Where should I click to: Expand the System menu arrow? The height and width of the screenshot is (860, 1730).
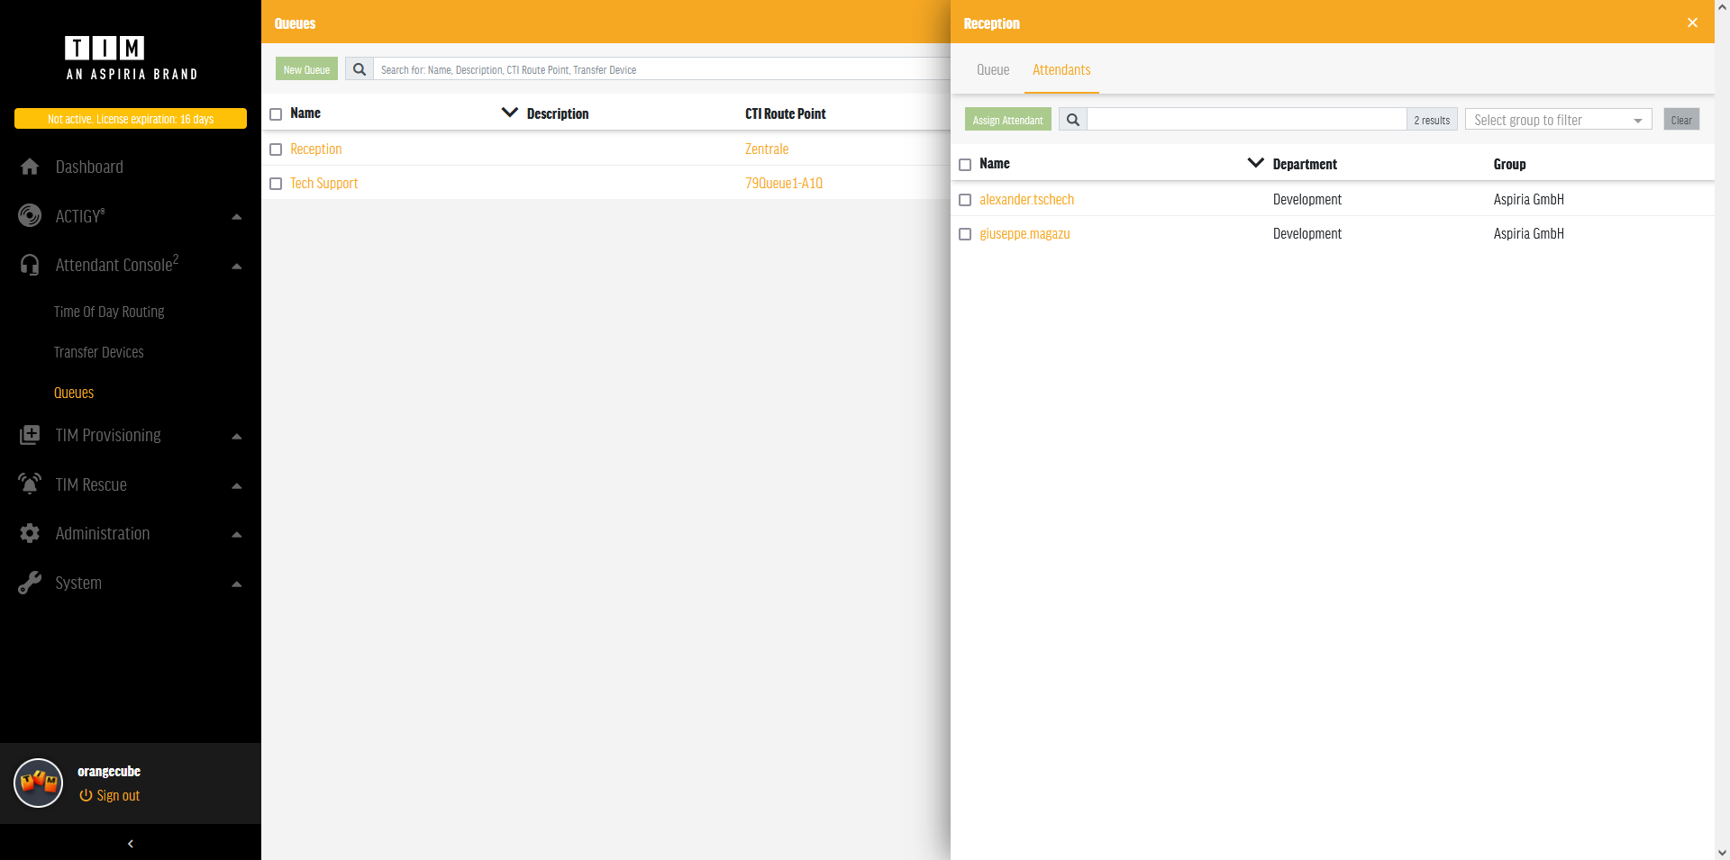point(237,584)
